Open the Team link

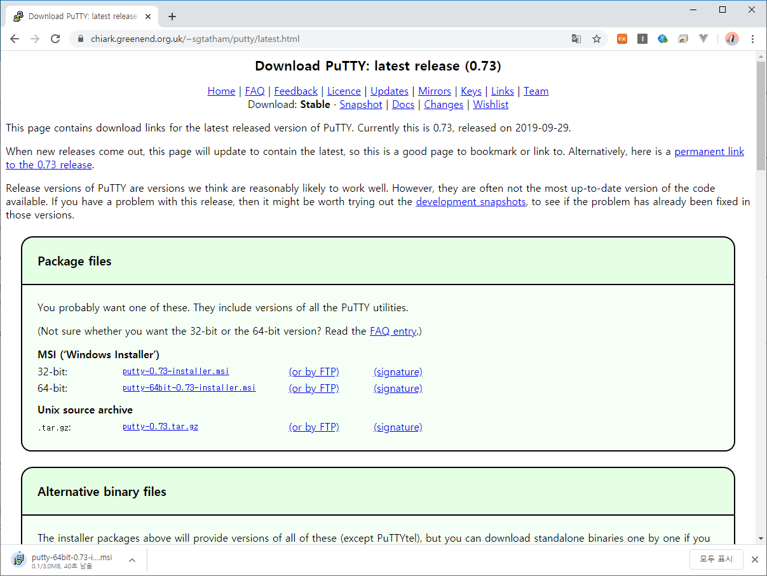tap(536, 91)
